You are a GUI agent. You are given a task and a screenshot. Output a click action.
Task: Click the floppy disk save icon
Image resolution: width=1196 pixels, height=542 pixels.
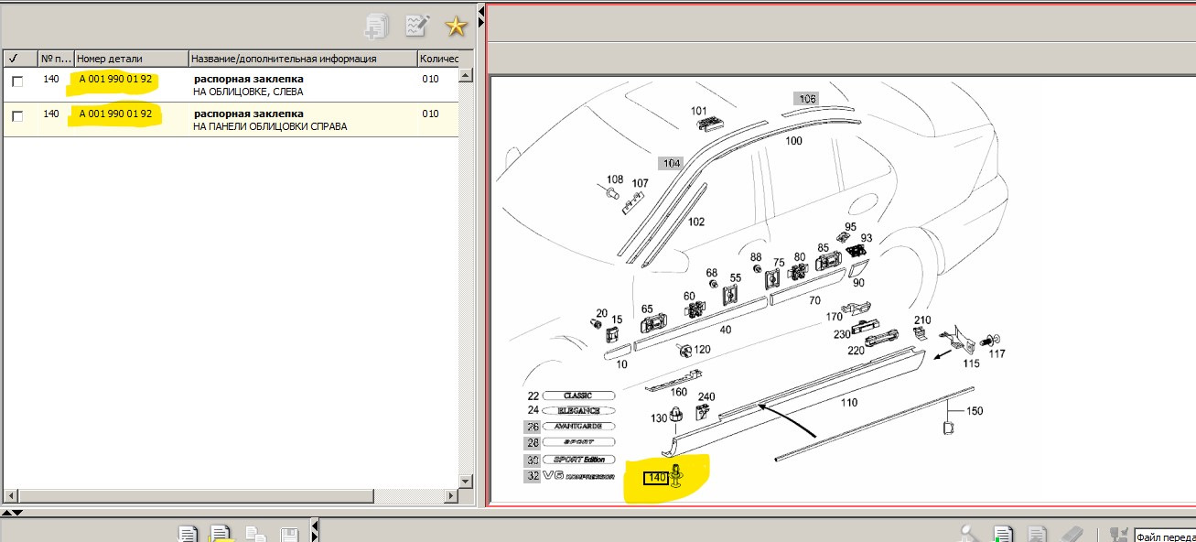pos(289,534)
